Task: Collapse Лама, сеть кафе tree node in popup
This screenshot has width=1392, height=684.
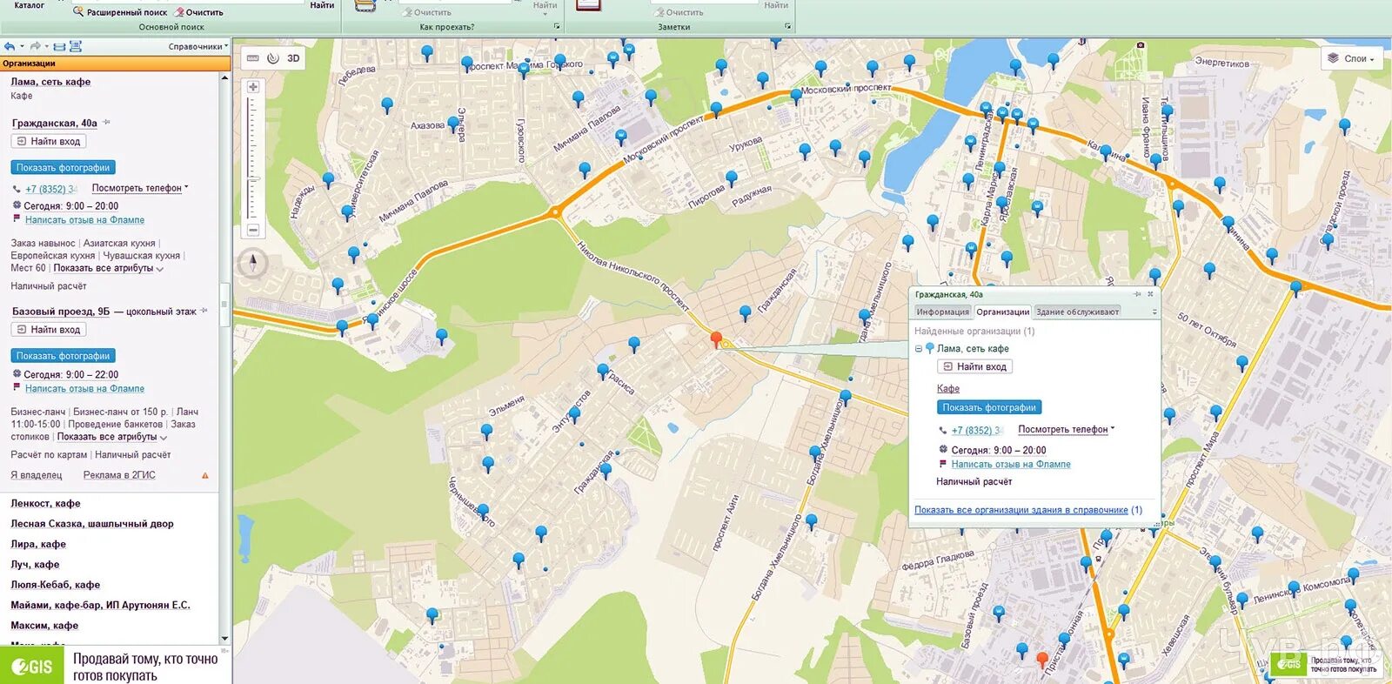Action: [x=919, y=349]
